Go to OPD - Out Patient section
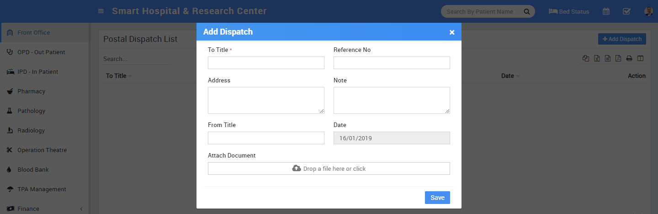Screen dimensions: 658x214 click(x=41, y=52)
